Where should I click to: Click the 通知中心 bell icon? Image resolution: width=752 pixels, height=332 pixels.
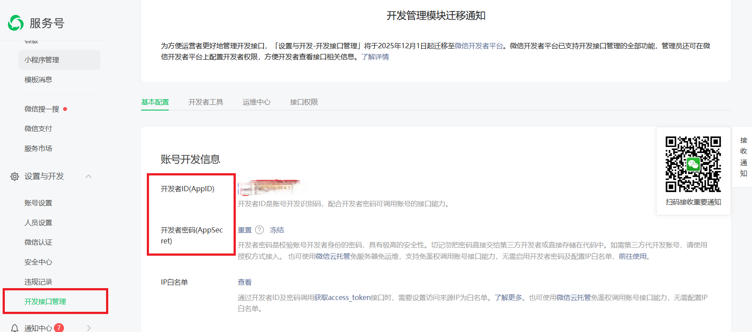pos(14,328)
